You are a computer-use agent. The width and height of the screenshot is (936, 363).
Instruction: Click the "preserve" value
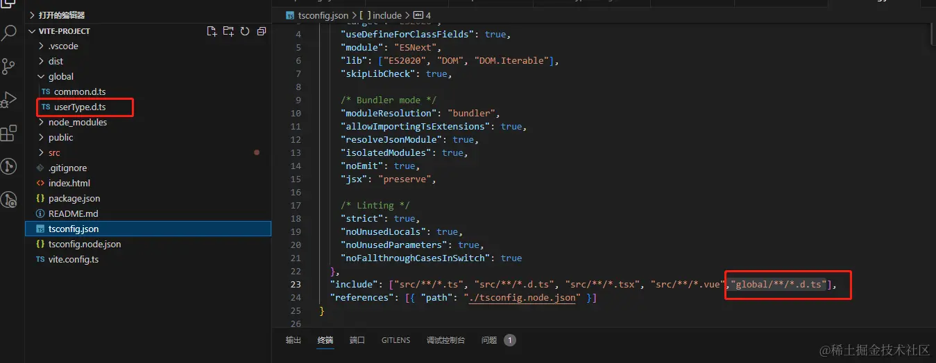(x=405, y=179)
